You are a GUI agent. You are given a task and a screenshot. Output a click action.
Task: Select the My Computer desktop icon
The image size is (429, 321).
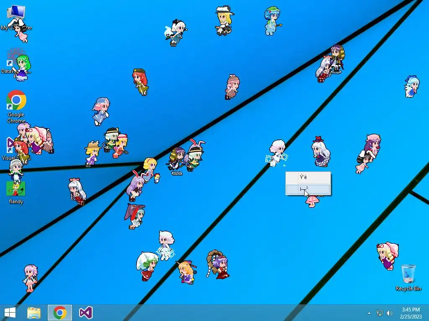click(x=16, y=17)
